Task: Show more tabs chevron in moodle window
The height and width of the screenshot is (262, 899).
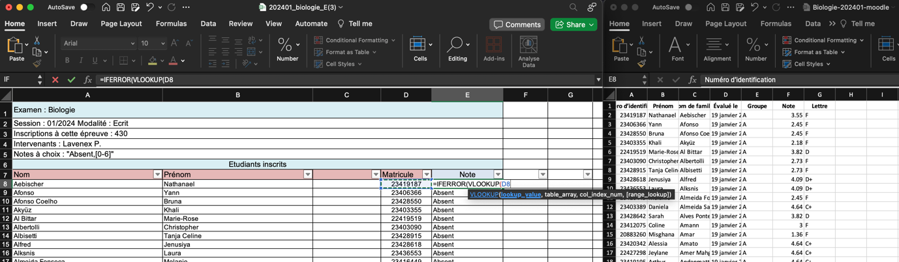Action: 832,23
